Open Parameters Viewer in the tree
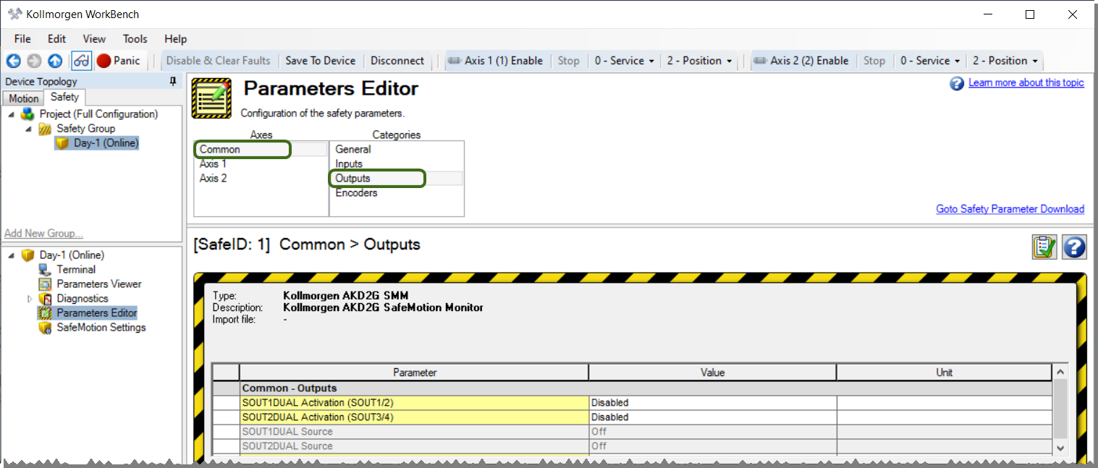Viewport: 1098px width, 468px height. click(x=99, y=284)
